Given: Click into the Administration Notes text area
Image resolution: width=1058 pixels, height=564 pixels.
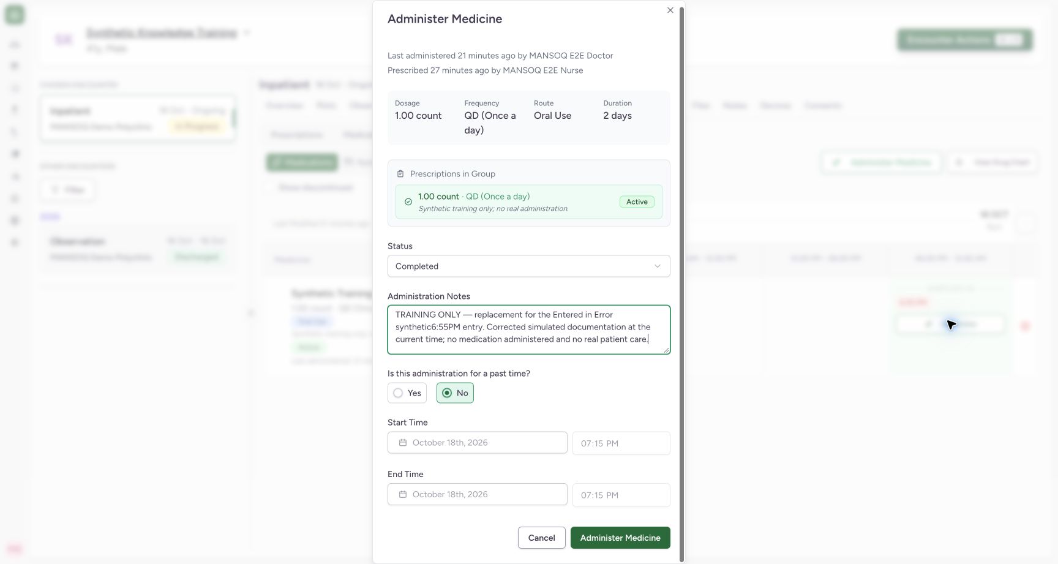Looking at the screenshot, I should (529, 329).
